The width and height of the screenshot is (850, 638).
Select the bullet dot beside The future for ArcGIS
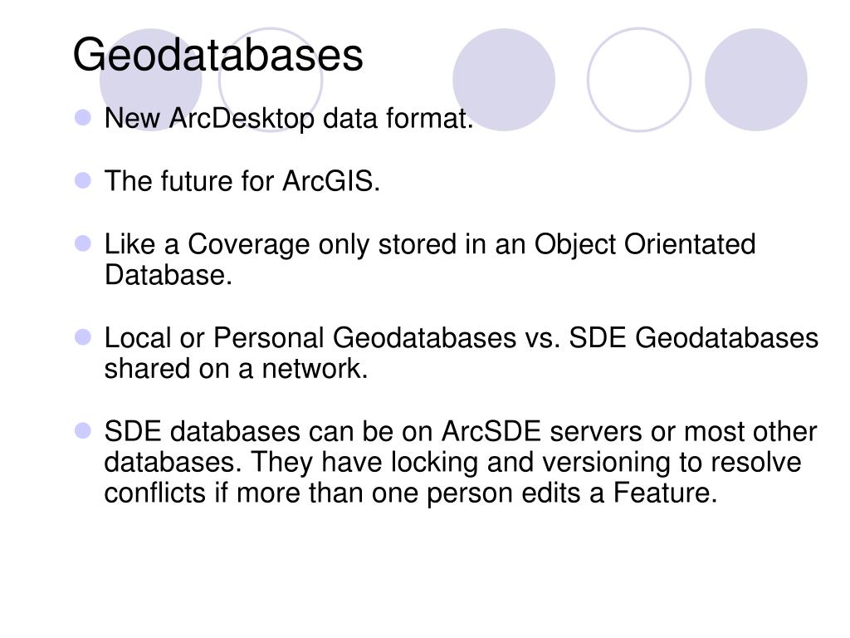coord(83,180)
